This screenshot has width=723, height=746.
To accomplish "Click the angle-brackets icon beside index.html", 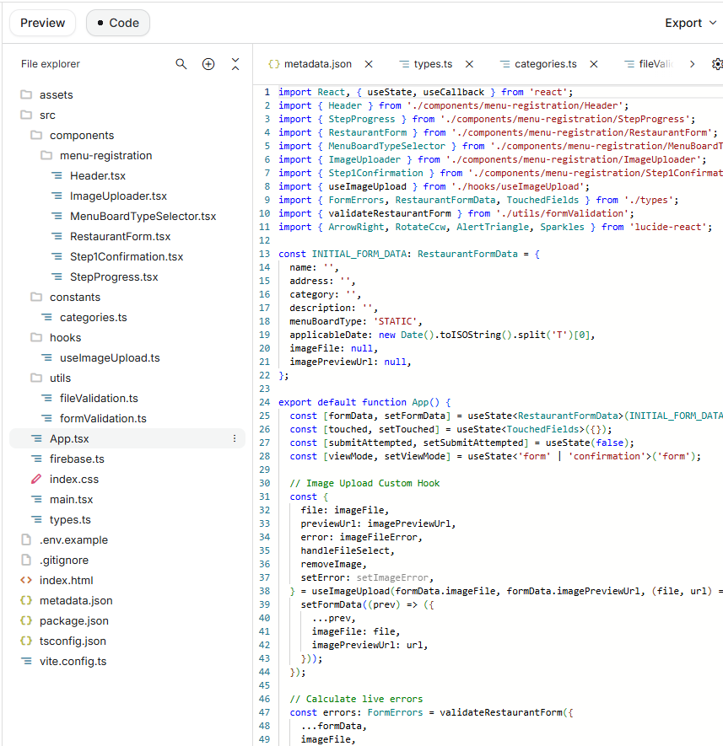I will click(x=26, y=580).
